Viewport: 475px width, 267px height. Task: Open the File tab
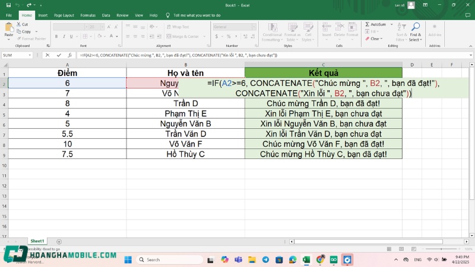tap(9, 15)
